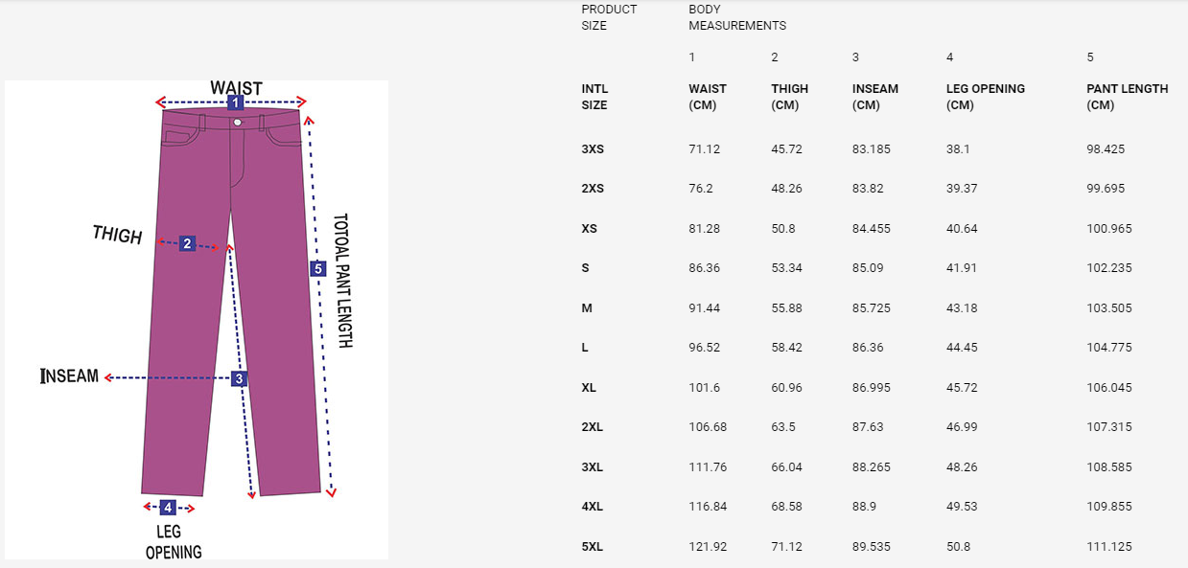Viewport: 1188px width, 568px height.
Task: Click the TOTOAL PANT LENGTH vertical label
Action: click(x=342, y=280)
